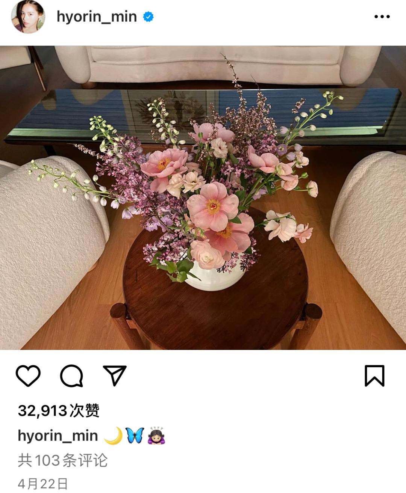
Task: Tap the 4月22日 post date
Action: point(43,483)
